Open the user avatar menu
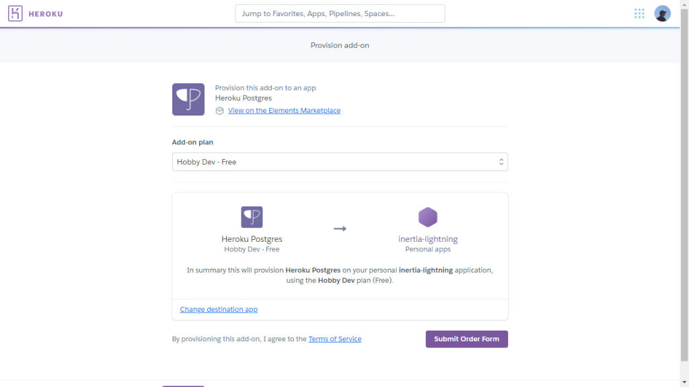689x387 pixels. tap(662, 13)
